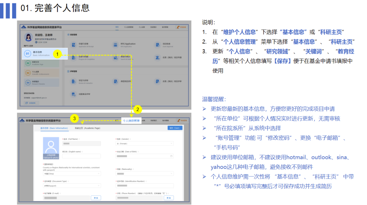Click the upload ID photo placeholder

(x=51, y=148)
